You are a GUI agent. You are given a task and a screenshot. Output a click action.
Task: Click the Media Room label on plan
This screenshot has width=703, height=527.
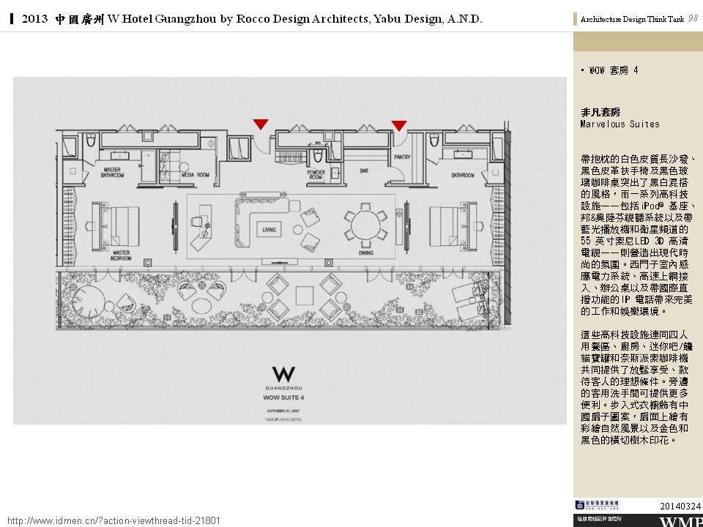coord(196,175)
